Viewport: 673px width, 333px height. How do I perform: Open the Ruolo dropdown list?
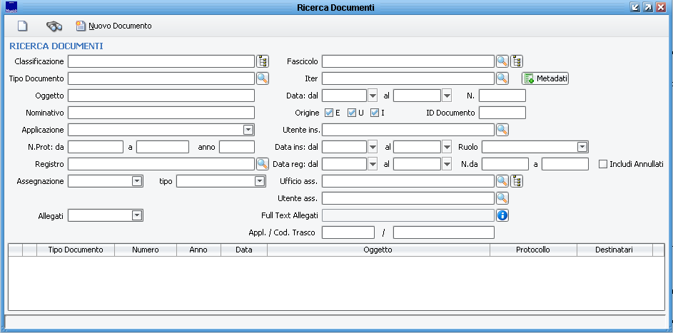pos(582,147)
